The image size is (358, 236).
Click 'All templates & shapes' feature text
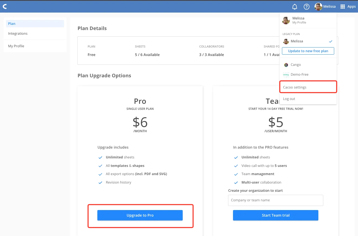click(x=125, y=166)
